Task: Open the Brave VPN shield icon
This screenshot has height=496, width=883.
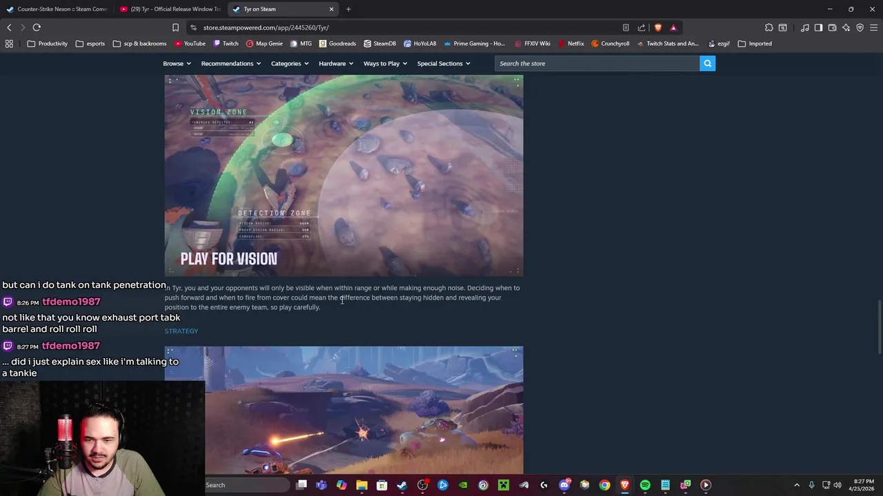Action: 860,28
